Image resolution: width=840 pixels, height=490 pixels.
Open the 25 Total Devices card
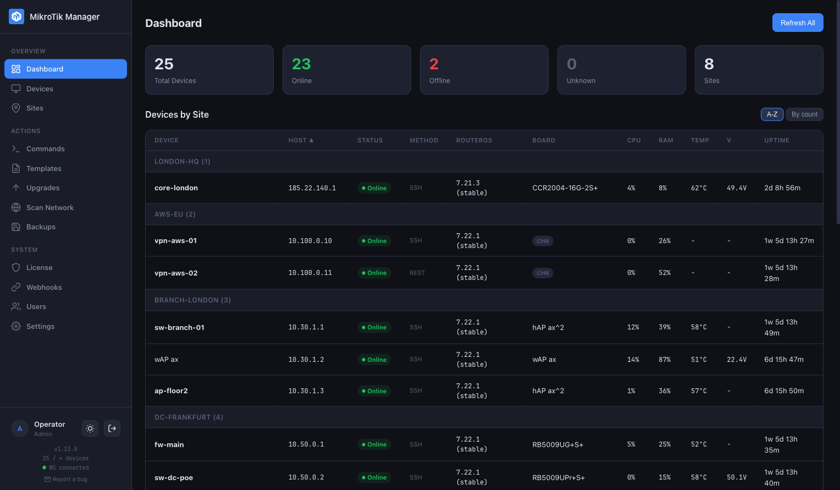tap(209, 70)
